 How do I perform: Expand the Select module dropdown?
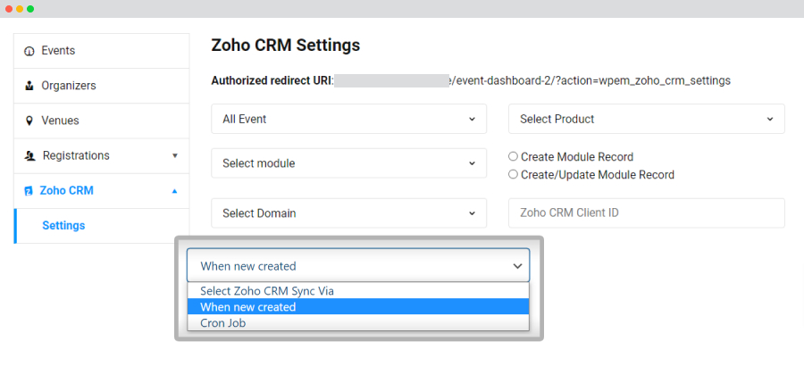[348, 163]
